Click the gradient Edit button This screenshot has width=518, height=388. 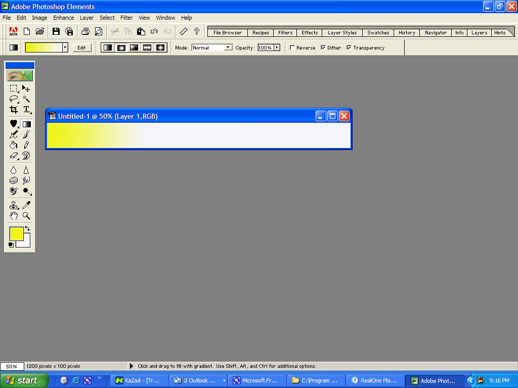coord(81,48)
